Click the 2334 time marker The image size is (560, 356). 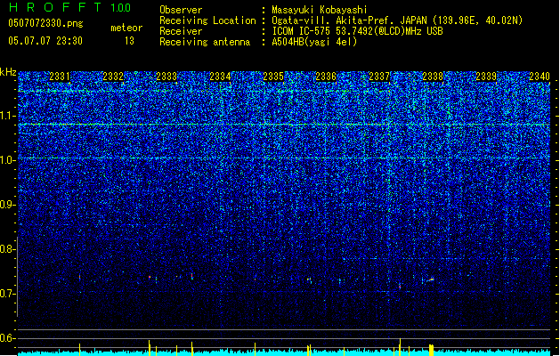coord(220,77)
